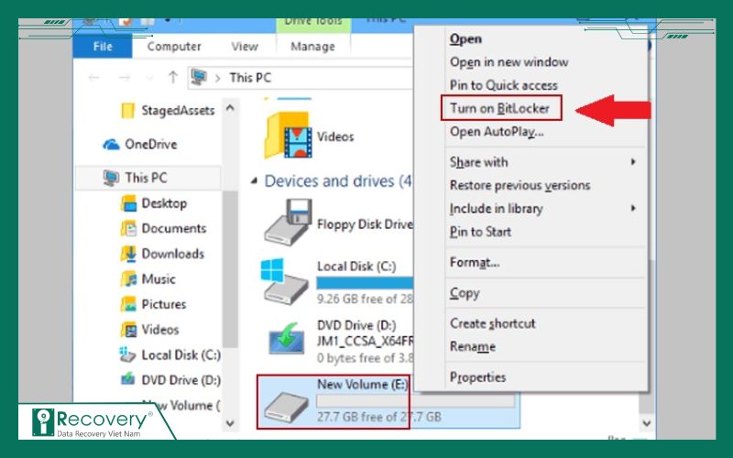Expand the Include in library submenu arrow
Image resolution: width=733 pixels, height=458 pixels.
click(633, 208)
